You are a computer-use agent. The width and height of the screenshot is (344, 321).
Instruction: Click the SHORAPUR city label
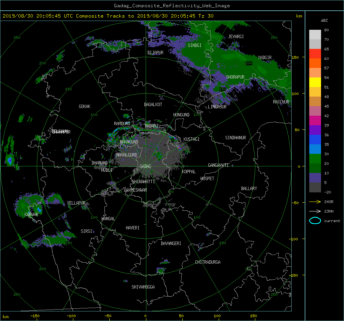[x=235, y=77]
